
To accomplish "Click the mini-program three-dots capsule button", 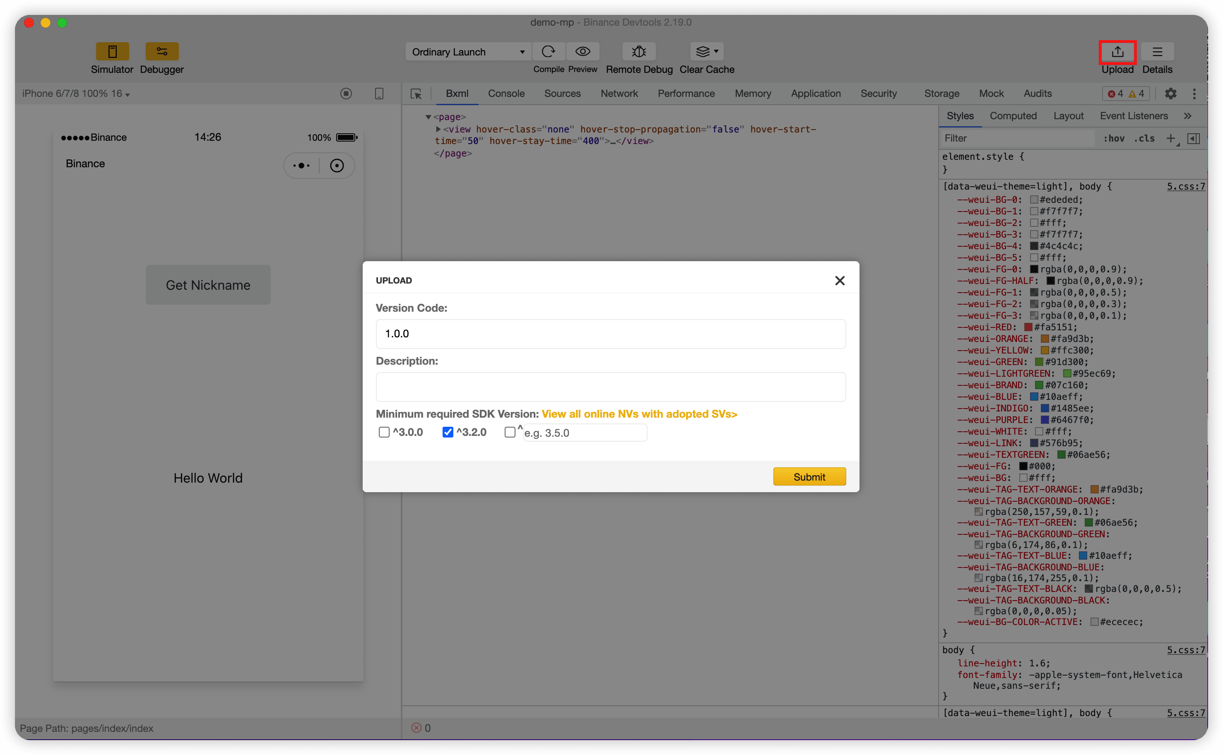I will [301, 165].
